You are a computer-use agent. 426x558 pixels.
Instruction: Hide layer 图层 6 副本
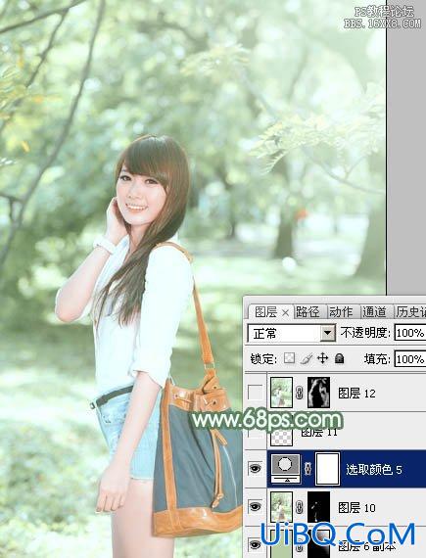(x=256, y=544)
